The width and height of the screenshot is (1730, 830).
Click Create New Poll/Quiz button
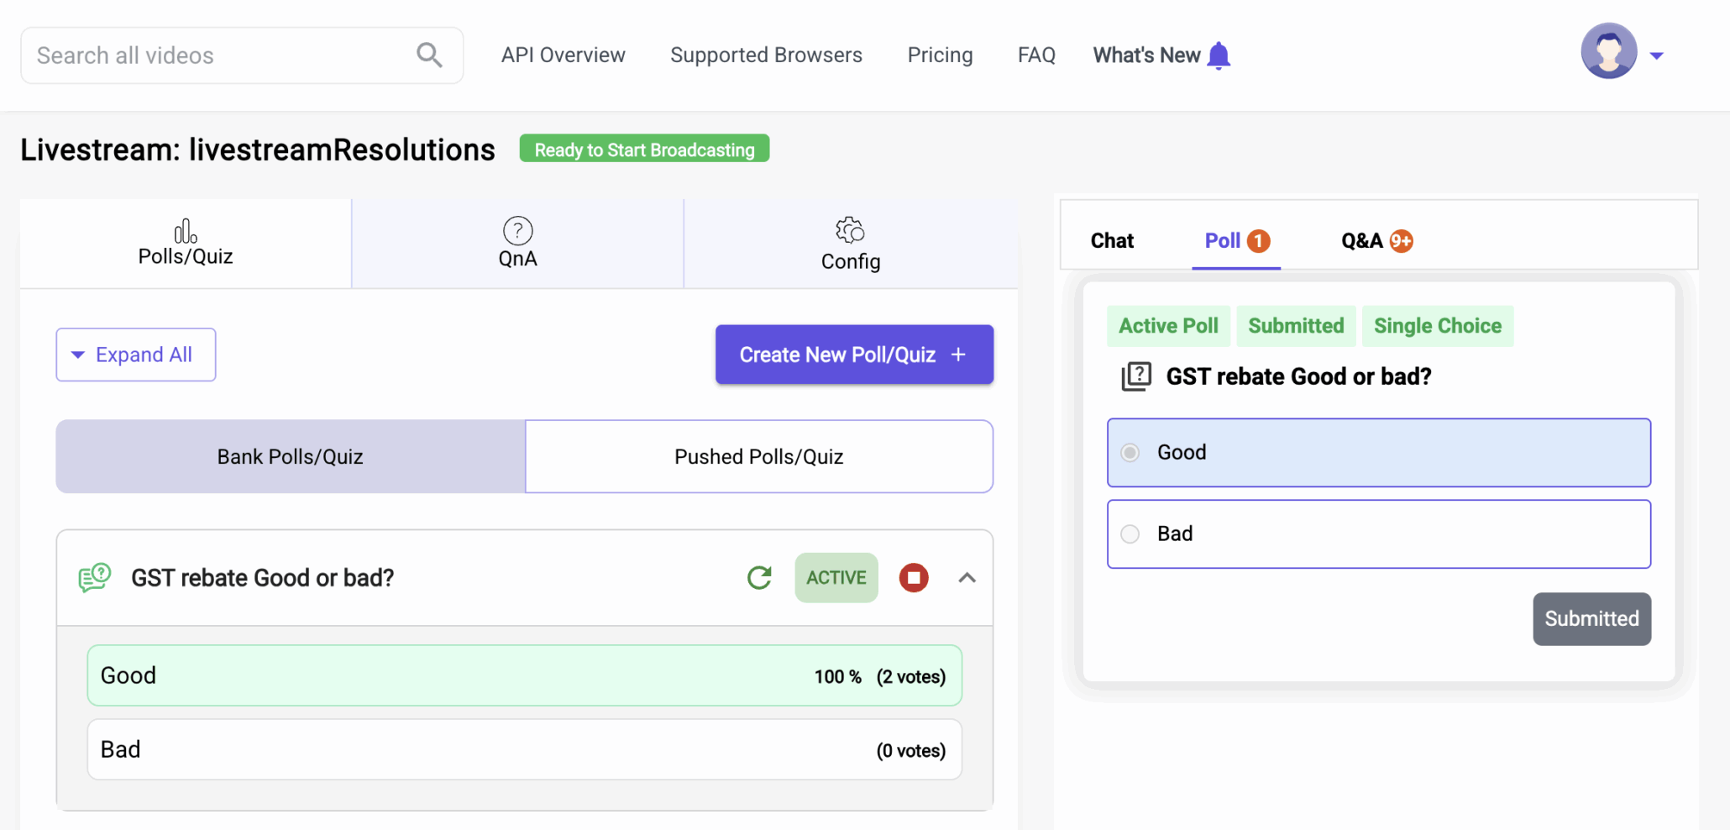click(x=854, y=355)
